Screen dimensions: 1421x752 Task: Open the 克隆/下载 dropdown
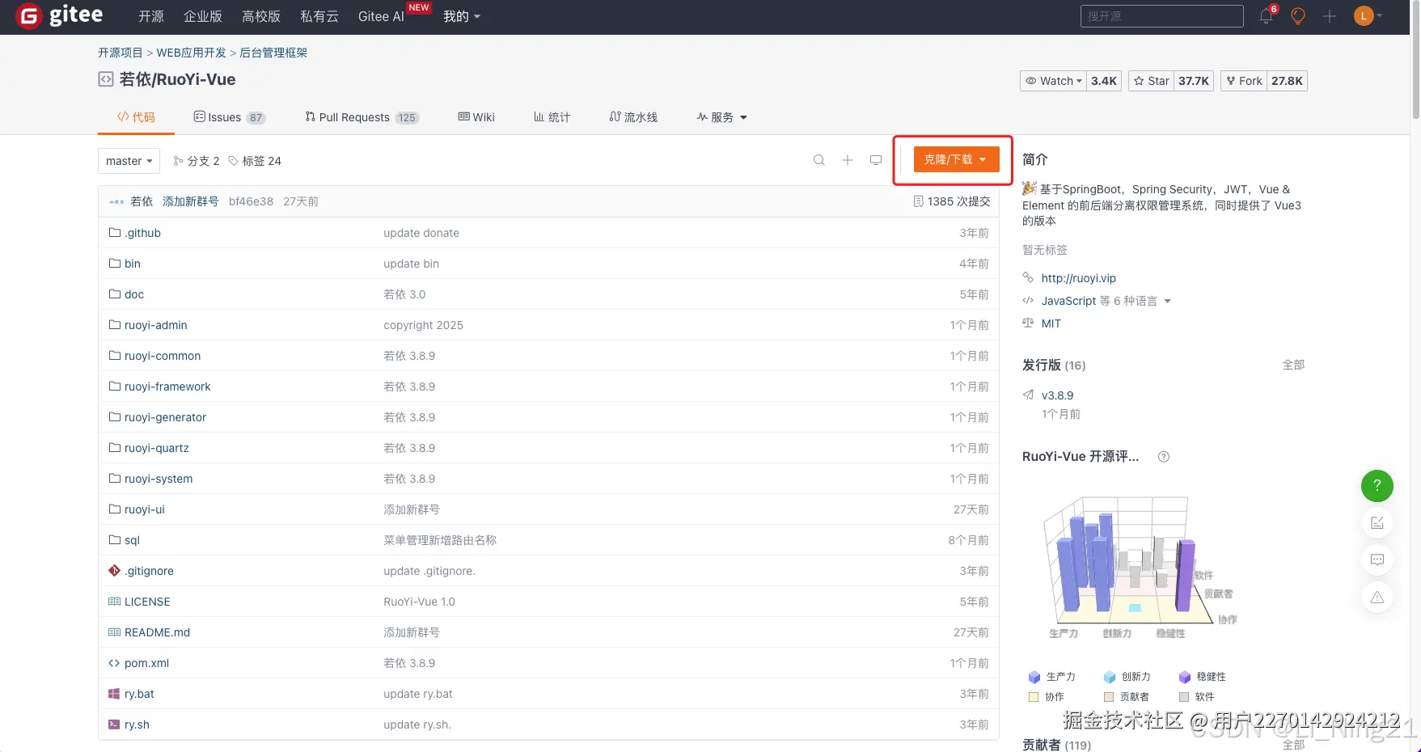(x=954, y=159)
